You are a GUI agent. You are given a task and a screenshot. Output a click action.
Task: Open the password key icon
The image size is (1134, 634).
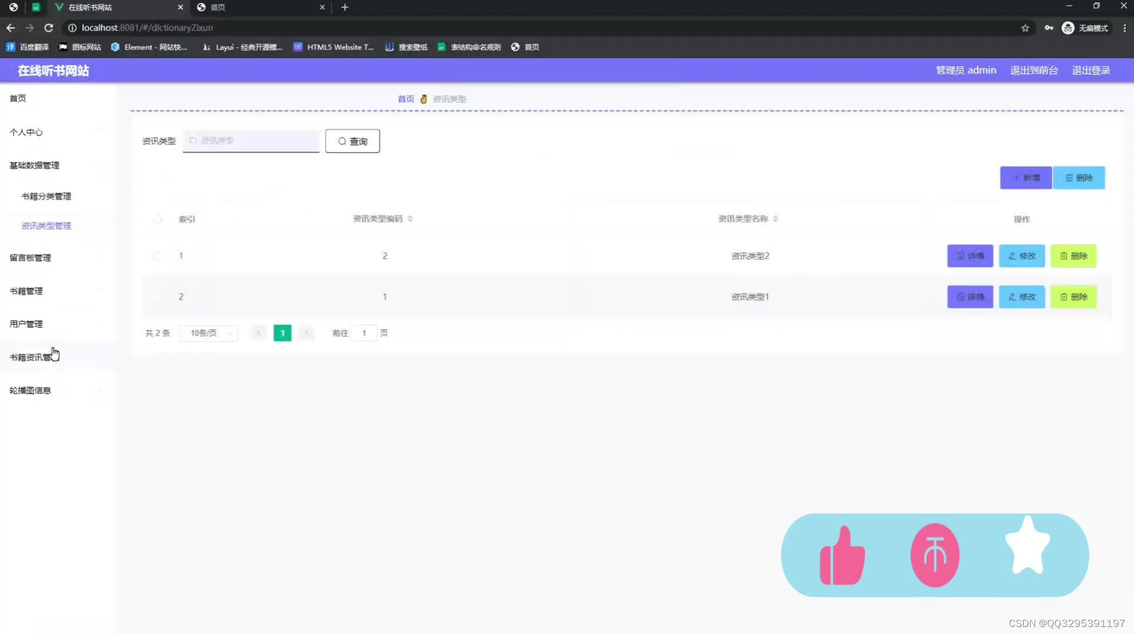point(1049,28)
